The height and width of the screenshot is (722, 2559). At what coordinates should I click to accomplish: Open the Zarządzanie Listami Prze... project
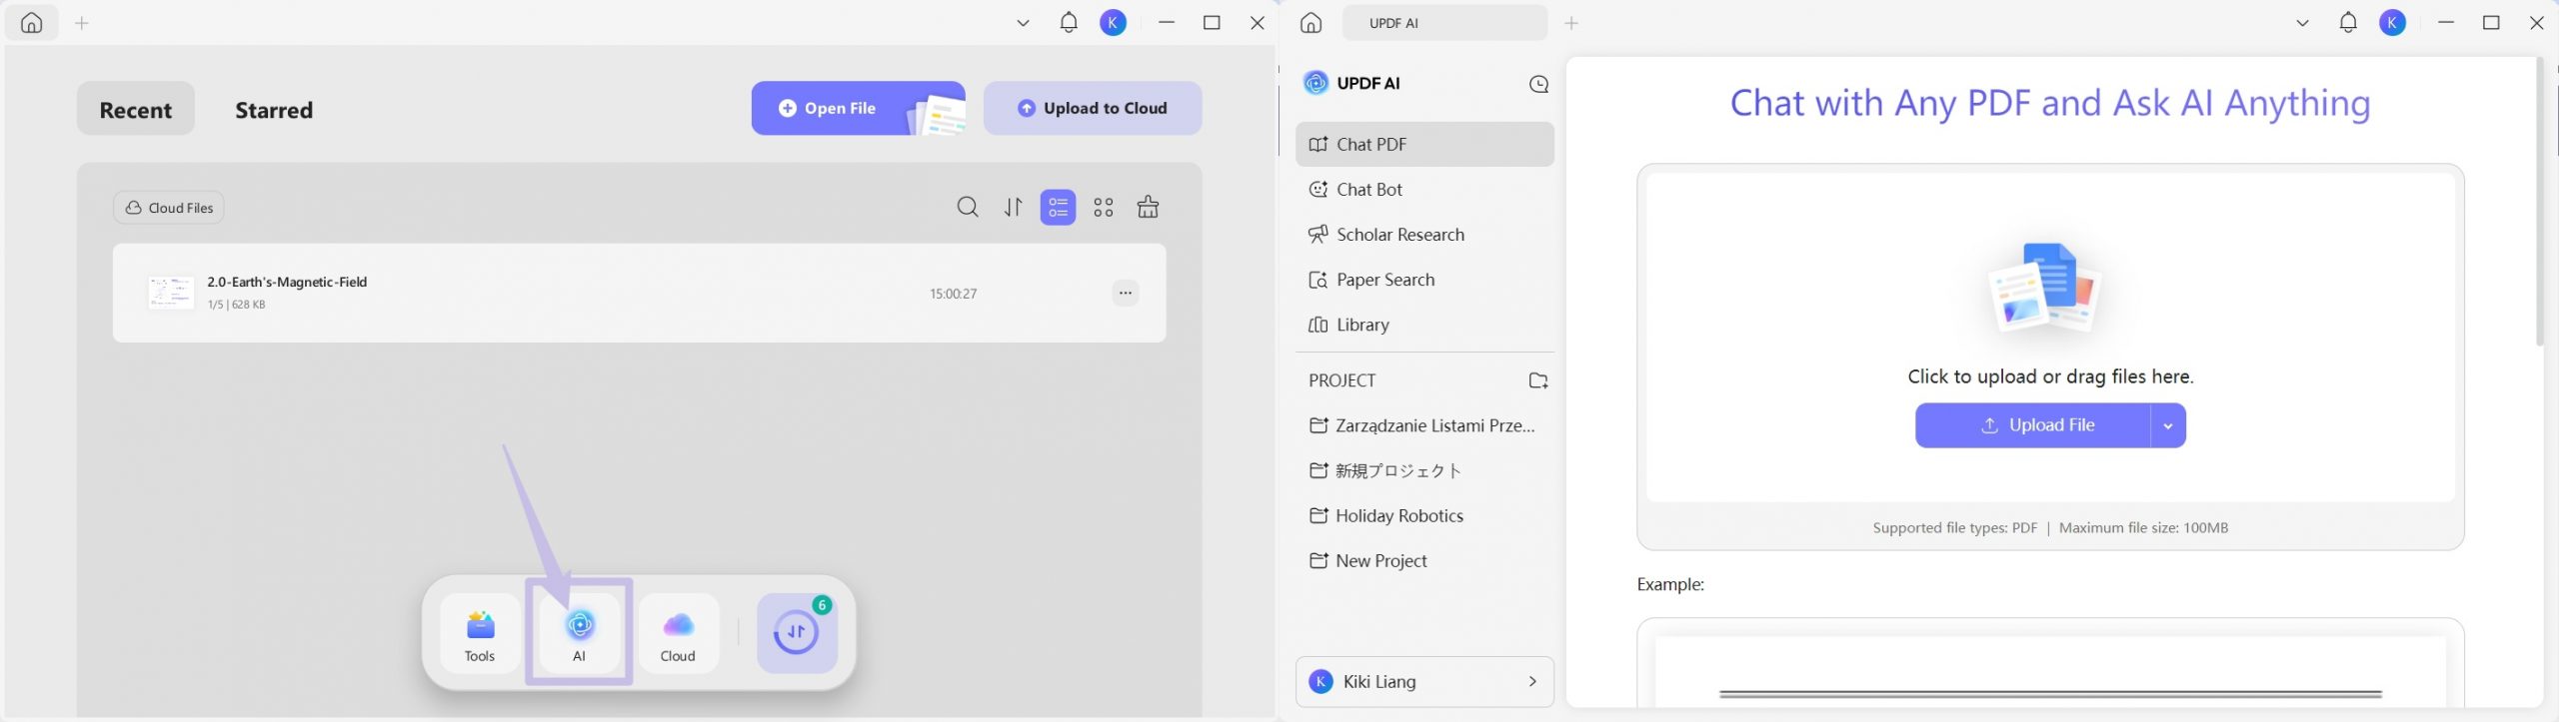tap(1424, 425)
